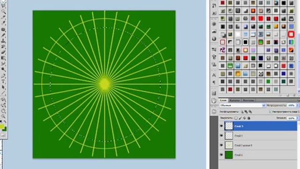Select the Line shape tool

(x=3, y=93)
